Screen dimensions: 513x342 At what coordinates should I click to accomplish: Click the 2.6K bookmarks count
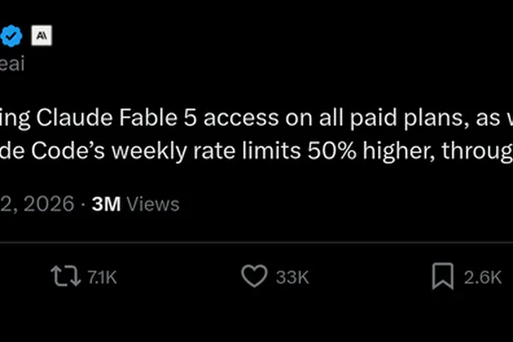482,278
